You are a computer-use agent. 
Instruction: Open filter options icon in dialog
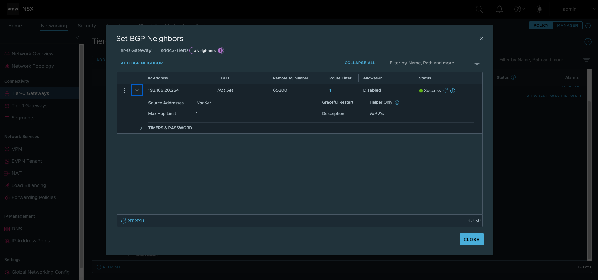pyautogui.click(x=477, y=63)
